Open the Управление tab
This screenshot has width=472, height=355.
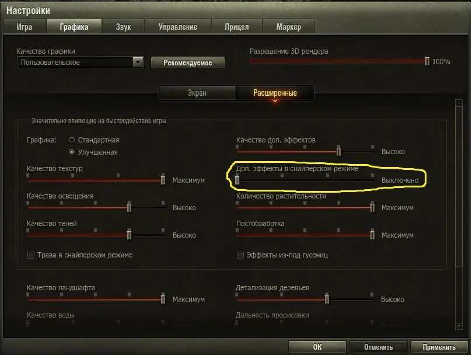(x=178, y=26)
